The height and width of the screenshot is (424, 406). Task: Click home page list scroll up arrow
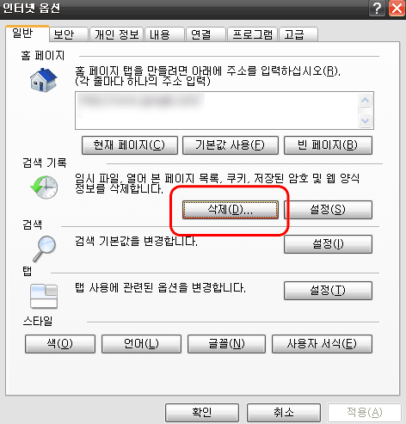pyautogui.click(x=365, y=100)
